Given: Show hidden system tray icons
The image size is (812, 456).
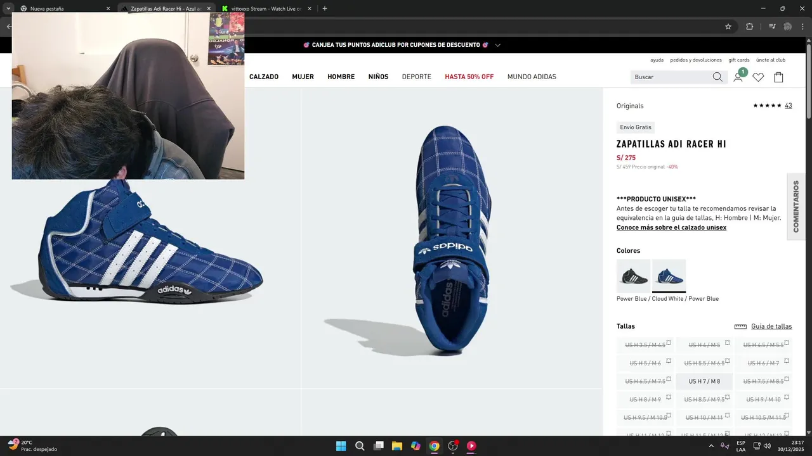Looking at the screenshot, I should [x=711, y=446].
